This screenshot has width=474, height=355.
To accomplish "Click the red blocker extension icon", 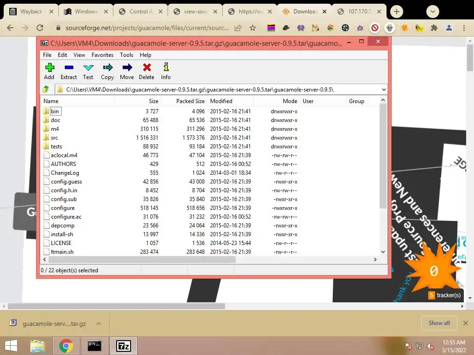I will 375,28.
